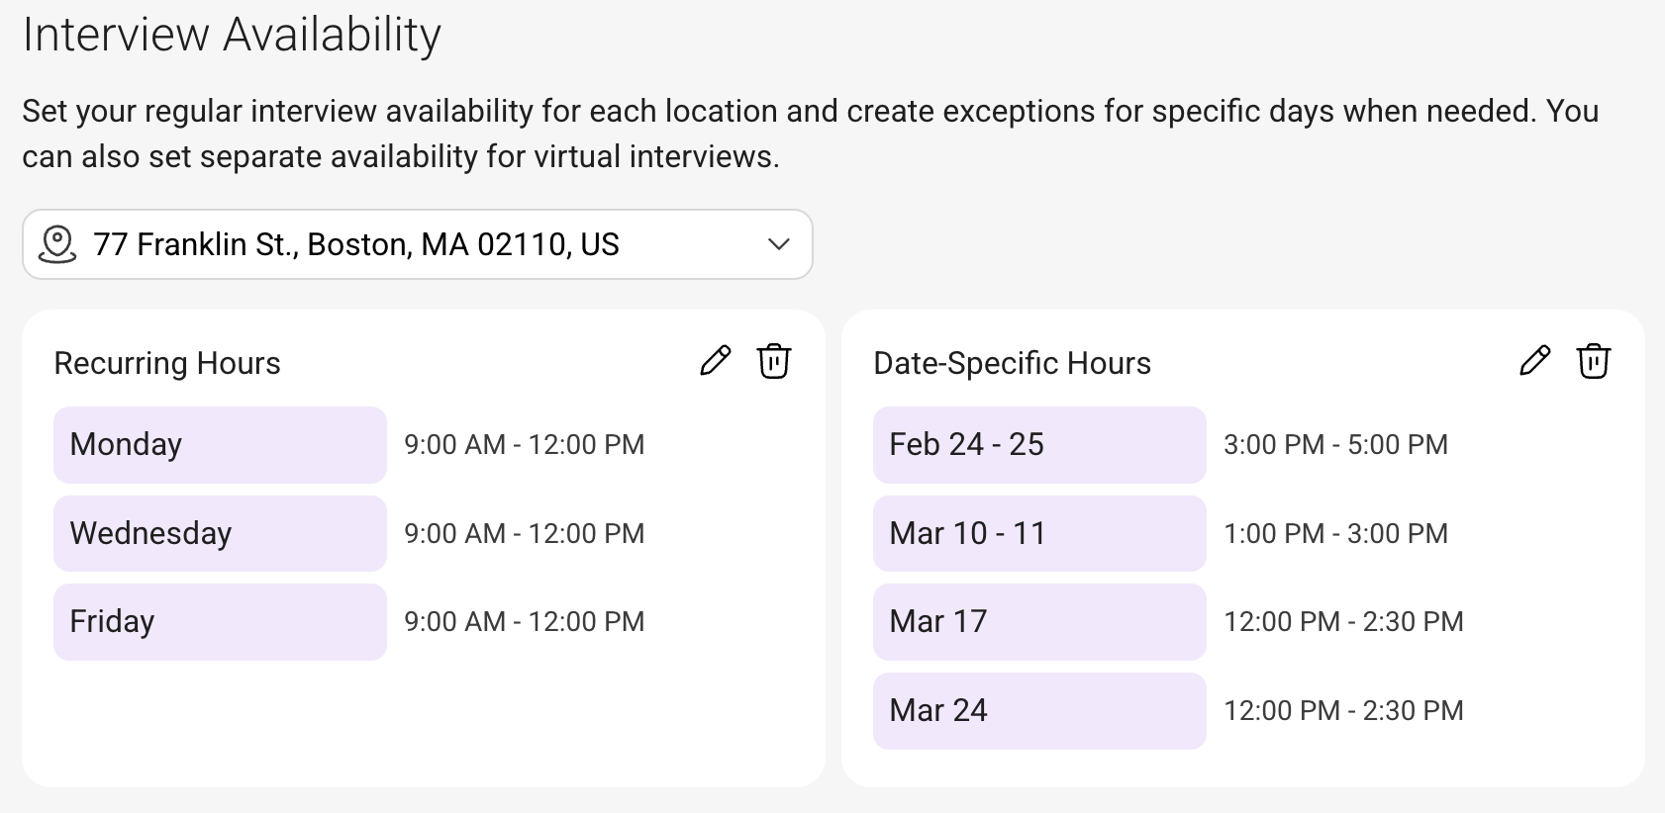The width and height of the screenshot is (1665, 813).
Task: Click Friday's 9:00 AM - 12:00 PM time
Action: 524,622
